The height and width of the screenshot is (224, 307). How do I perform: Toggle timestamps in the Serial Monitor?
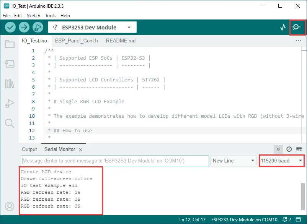(290, 149)
